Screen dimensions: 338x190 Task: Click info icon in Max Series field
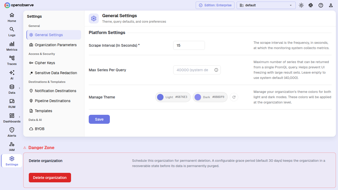216,70
